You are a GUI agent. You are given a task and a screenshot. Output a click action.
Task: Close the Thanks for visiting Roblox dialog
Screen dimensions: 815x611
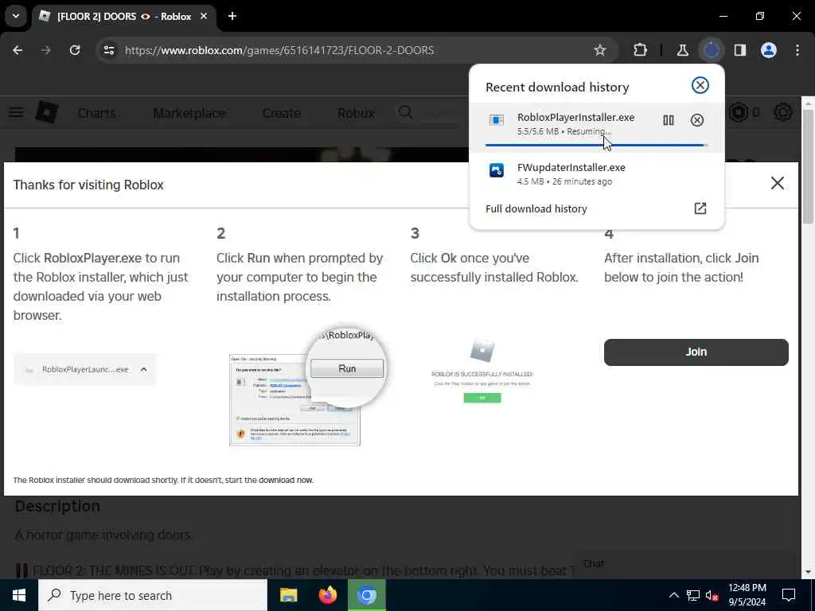pos(777,183)
